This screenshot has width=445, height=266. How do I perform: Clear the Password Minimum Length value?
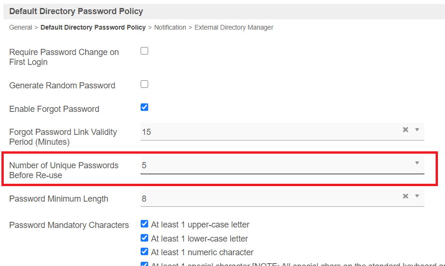405,196
